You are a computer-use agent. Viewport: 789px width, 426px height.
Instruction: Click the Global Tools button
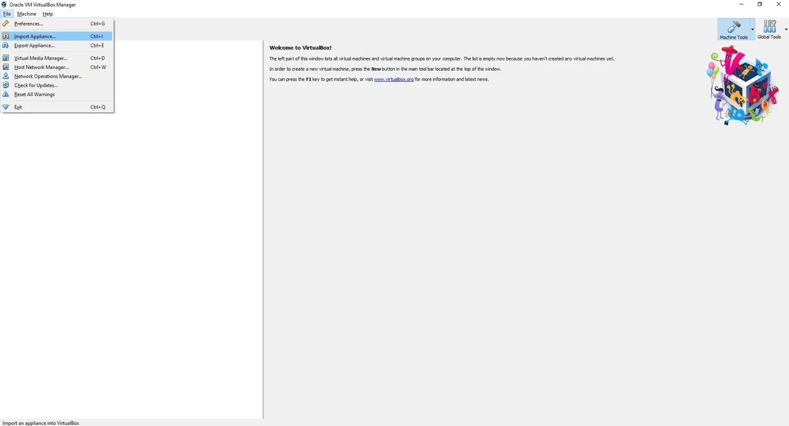pos(769,30)
